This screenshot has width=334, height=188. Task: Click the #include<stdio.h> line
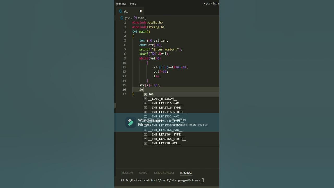tap(147, 23)
